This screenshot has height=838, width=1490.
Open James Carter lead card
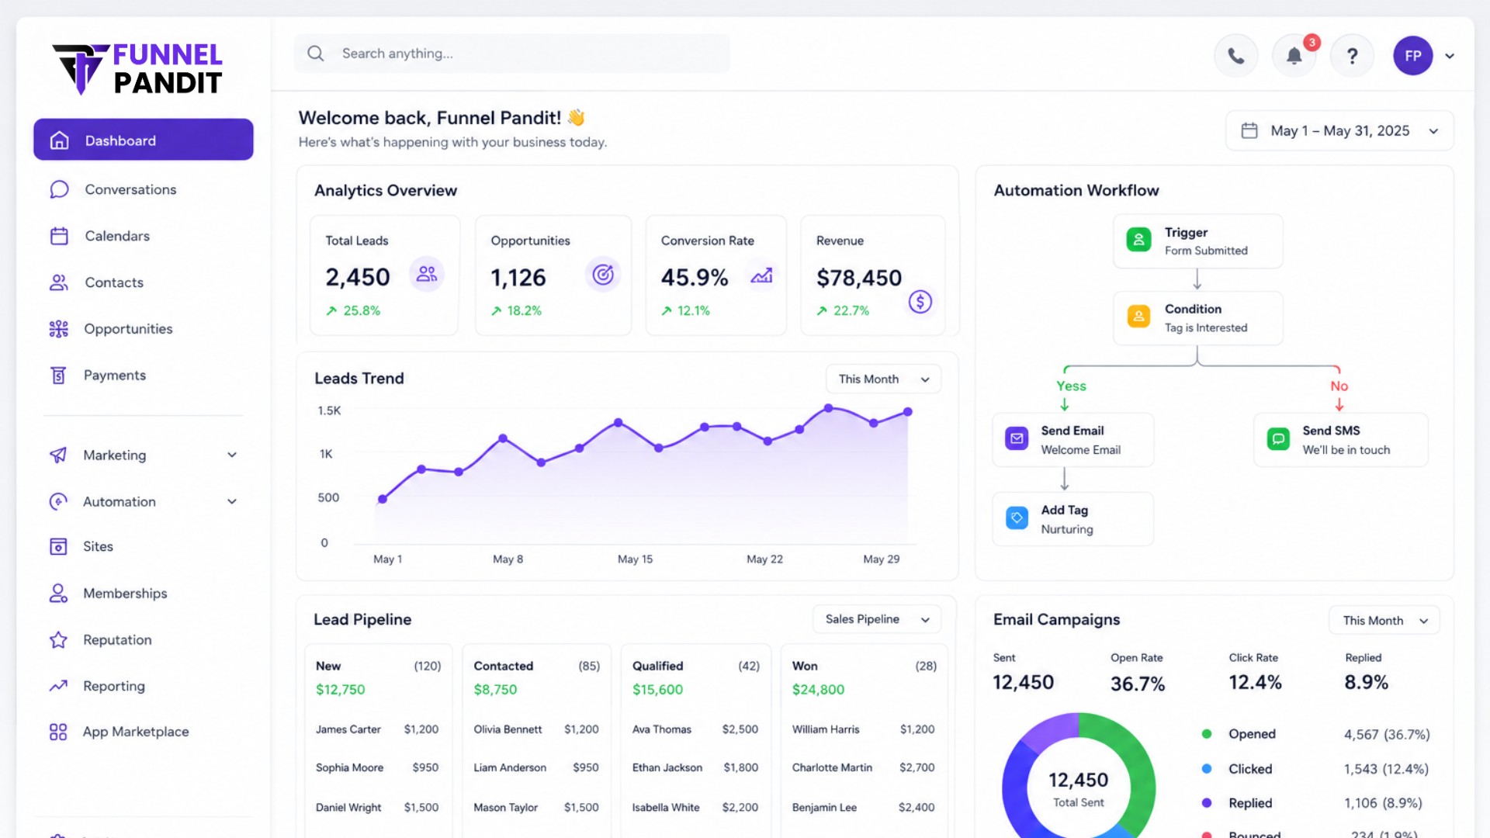pos(377,729)
